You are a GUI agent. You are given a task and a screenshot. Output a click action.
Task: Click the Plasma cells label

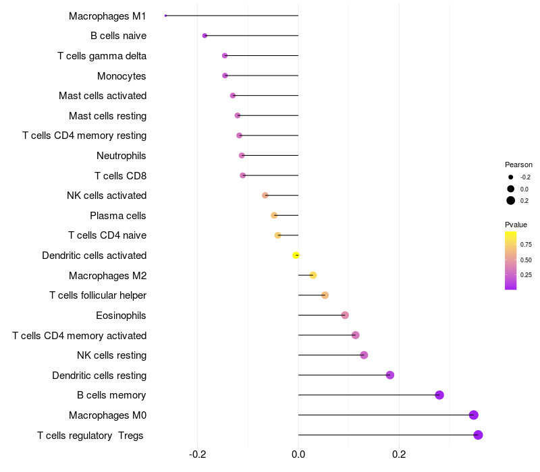[118, 216]
